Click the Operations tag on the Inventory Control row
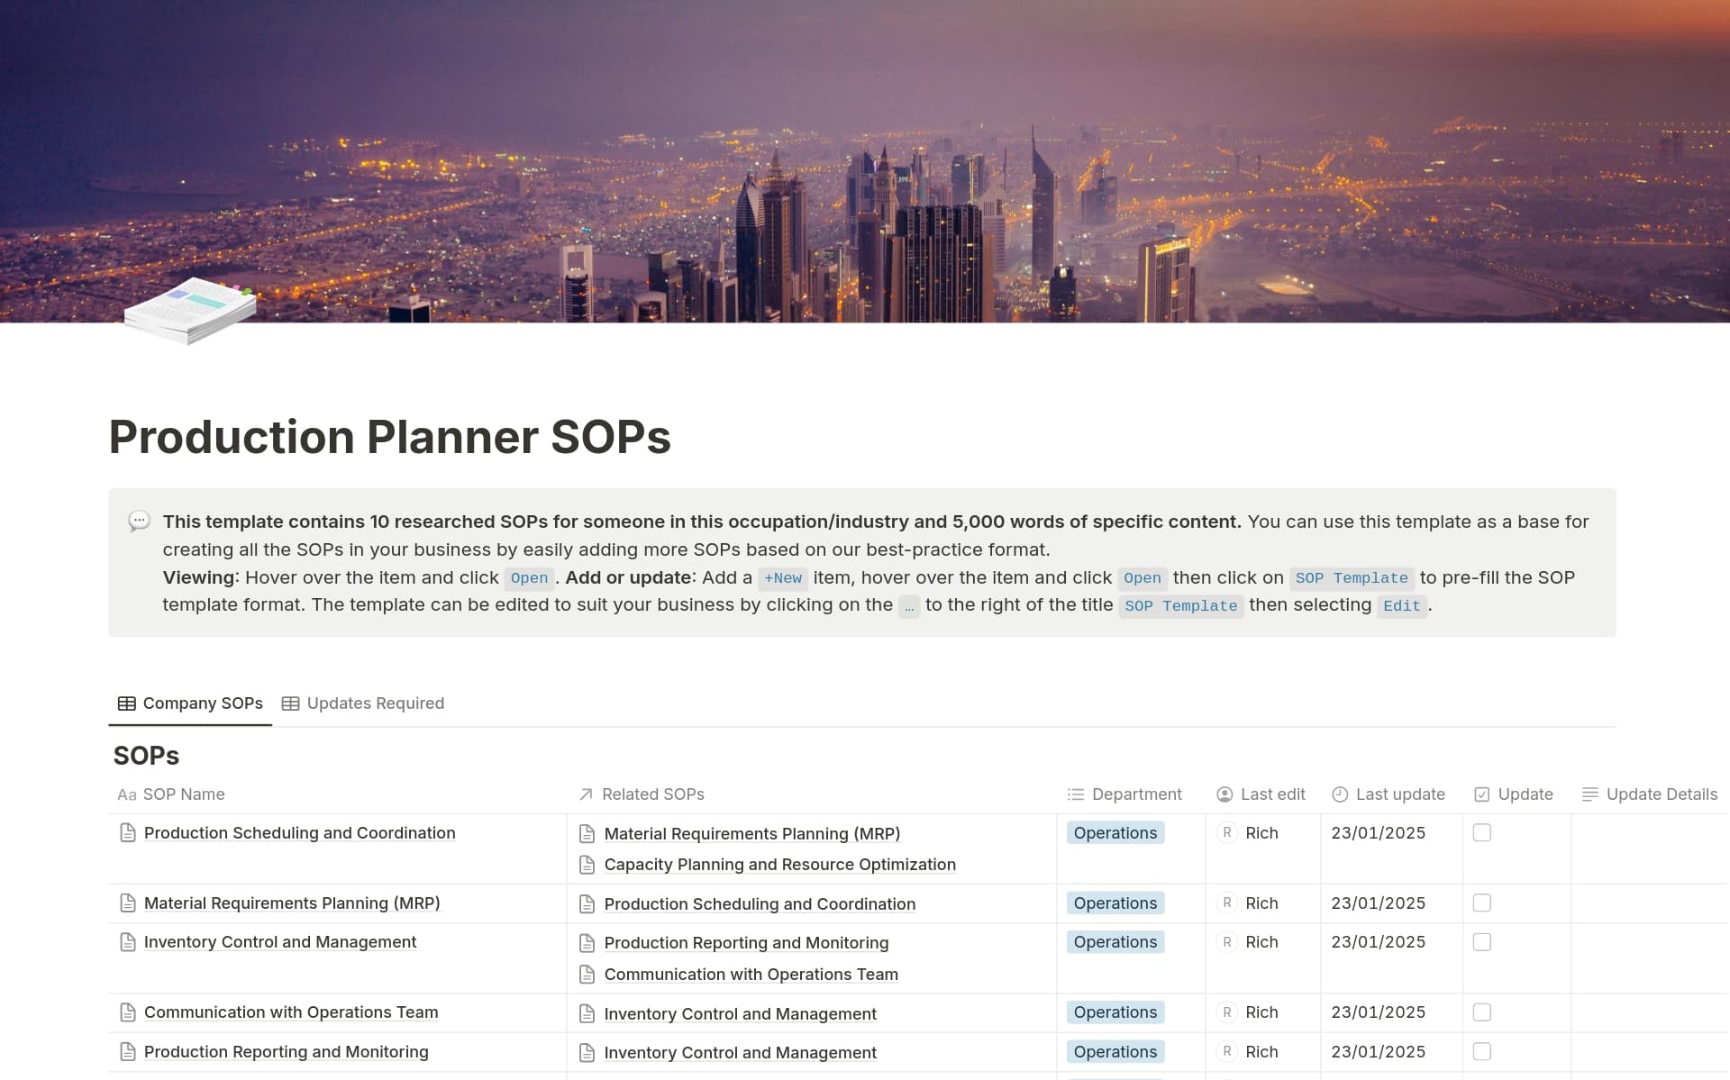This screenshot has width=1730, height=1080. point(1115,942)
